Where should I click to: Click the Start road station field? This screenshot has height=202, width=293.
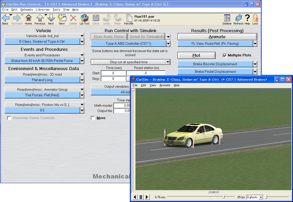pyautogui.click(x=146, y=73)
